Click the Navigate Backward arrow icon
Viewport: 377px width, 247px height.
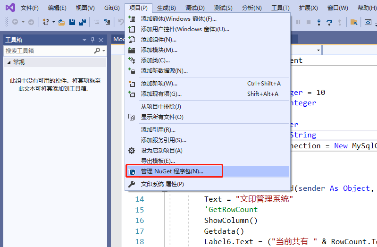click(15, 22)
